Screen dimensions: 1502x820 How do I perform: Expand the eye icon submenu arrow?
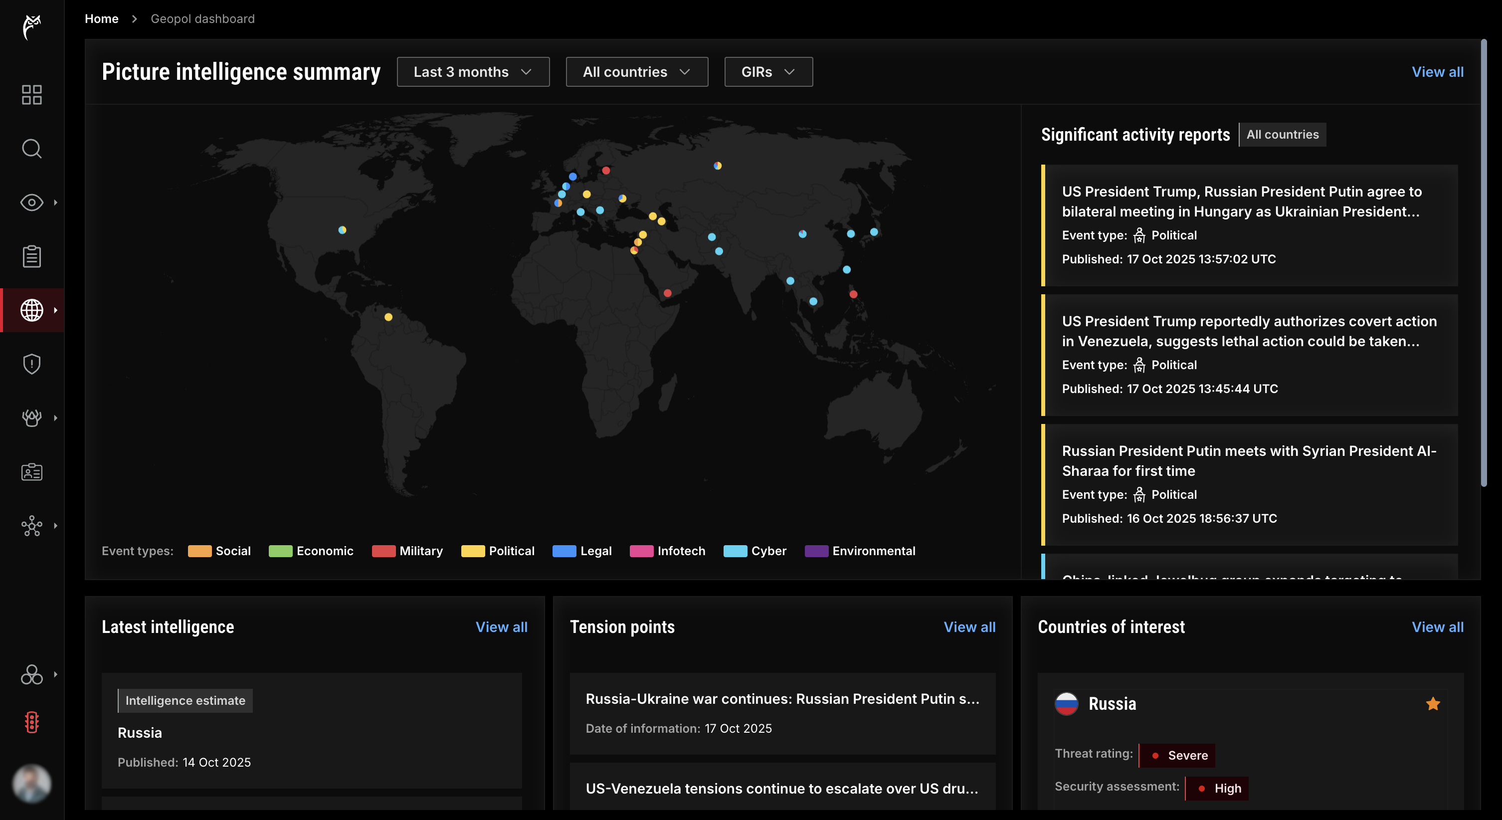pyautogui.click(x=55, y=203)
